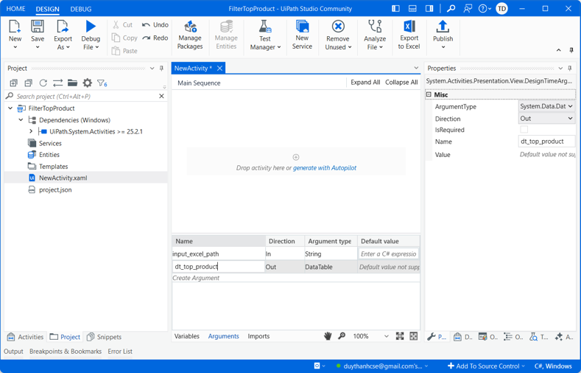This screenshot has width=581, height=373.
Task: Click the designer magnifier search icon
Action: [x=342, y=336]
